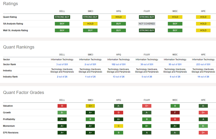
Task: Click HPE Profitability grade A
Action: tap(203, 119)
